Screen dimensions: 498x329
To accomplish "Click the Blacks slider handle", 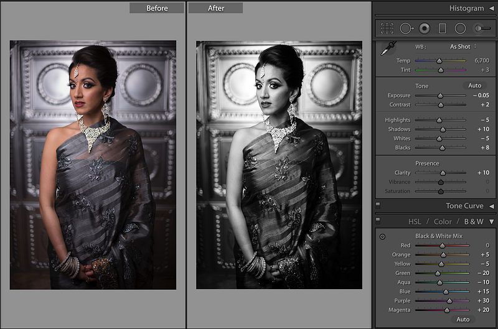I will click(x=442, y=148).
